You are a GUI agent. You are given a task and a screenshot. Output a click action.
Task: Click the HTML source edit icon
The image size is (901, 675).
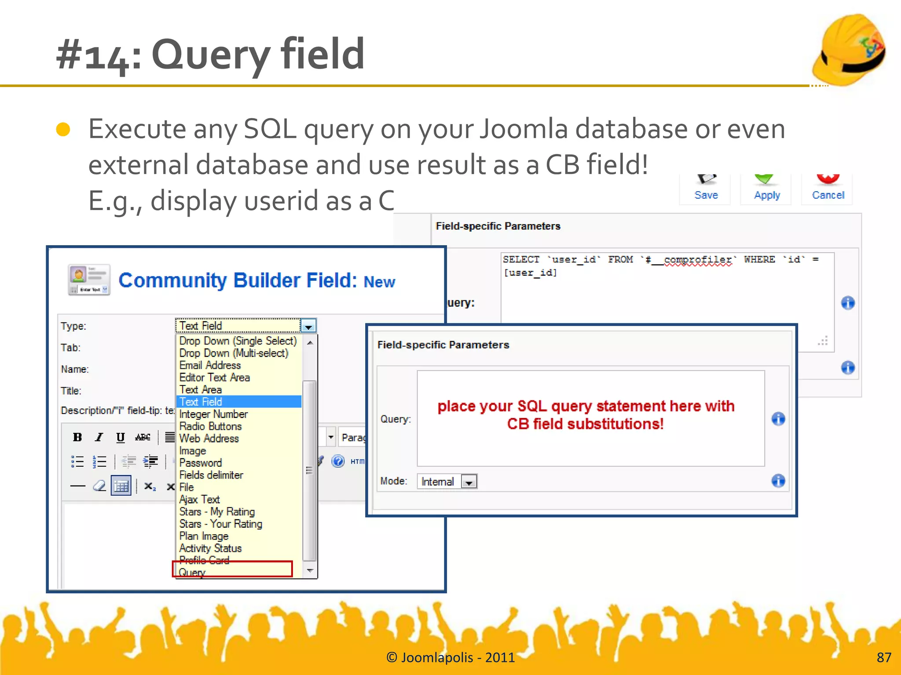point(357,461)
